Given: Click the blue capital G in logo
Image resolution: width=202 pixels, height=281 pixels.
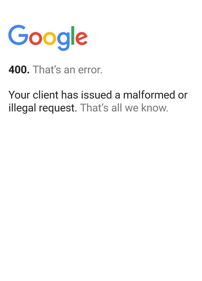Looking at the screenshot, I should 18,35.
